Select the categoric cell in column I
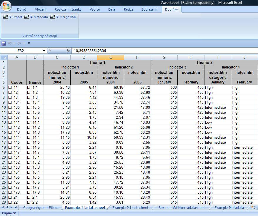 [217, 77]
